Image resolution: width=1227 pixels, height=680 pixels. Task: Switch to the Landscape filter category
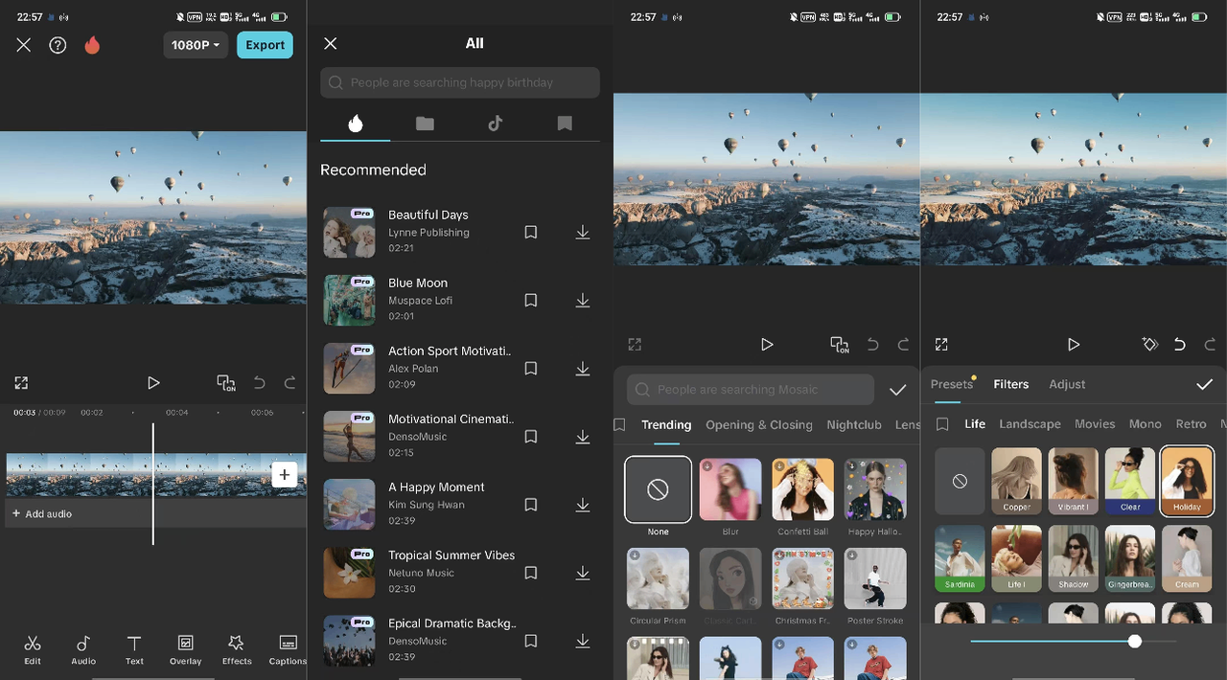(1030, 423)
